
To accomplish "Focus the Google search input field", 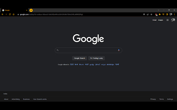I will [x=88, y=50].
